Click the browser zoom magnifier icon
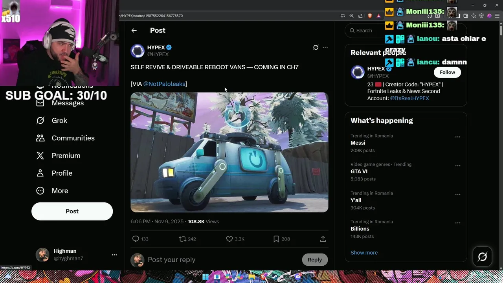Screen dimensions: 503x283 coord(351,16)
